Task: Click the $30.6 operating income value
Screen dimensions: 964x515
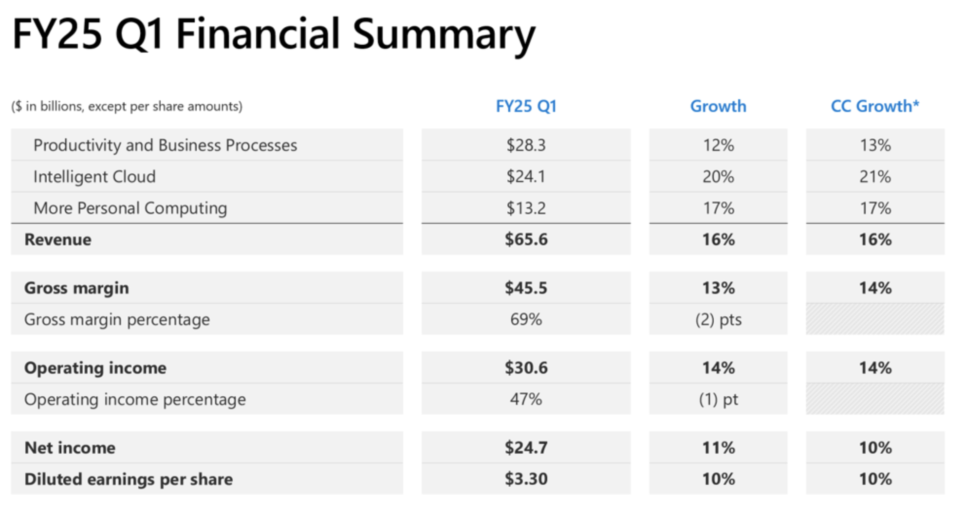Action: pos(526,368)
